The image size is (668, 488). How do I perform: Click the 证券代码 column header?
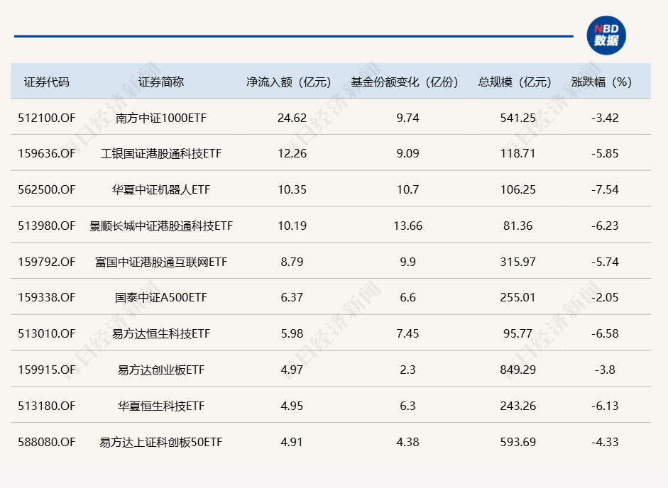47,82
